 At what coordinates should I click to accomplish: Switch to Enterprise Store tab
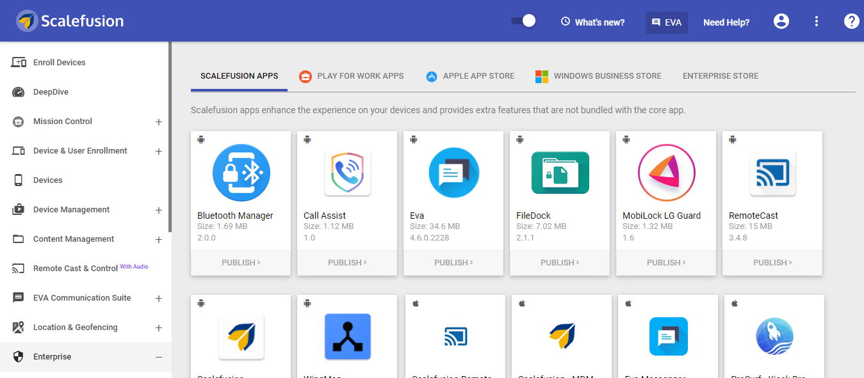[721, 76]
